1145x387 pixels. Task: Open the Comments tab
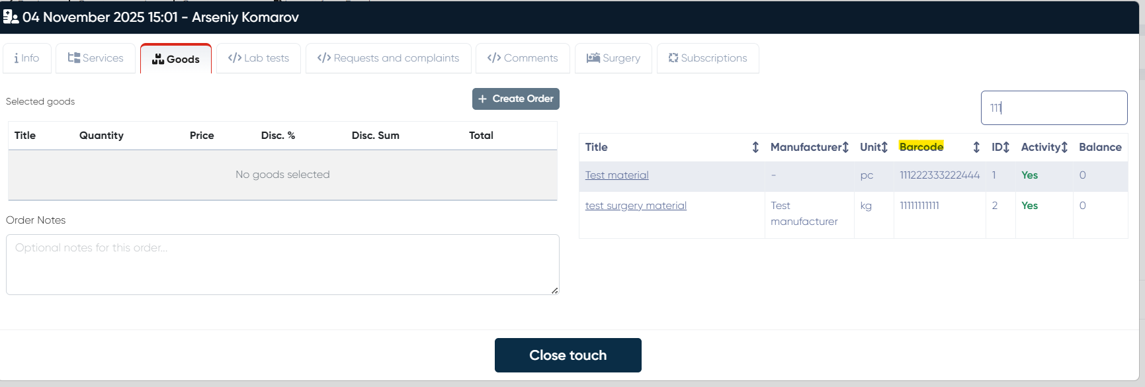[x=523, y=58]
